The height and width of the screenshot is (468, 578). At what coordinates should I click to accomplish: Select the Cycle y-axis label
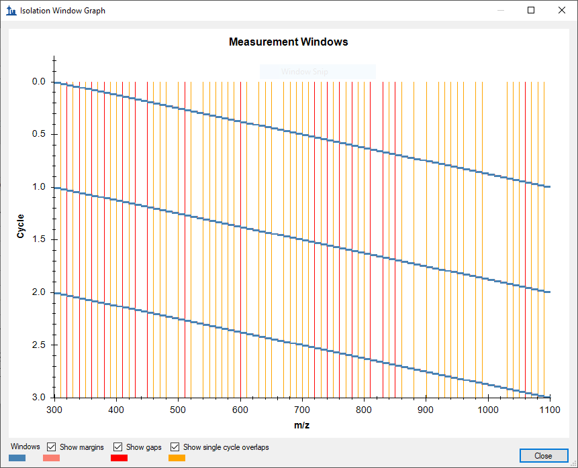coord(21,226)
